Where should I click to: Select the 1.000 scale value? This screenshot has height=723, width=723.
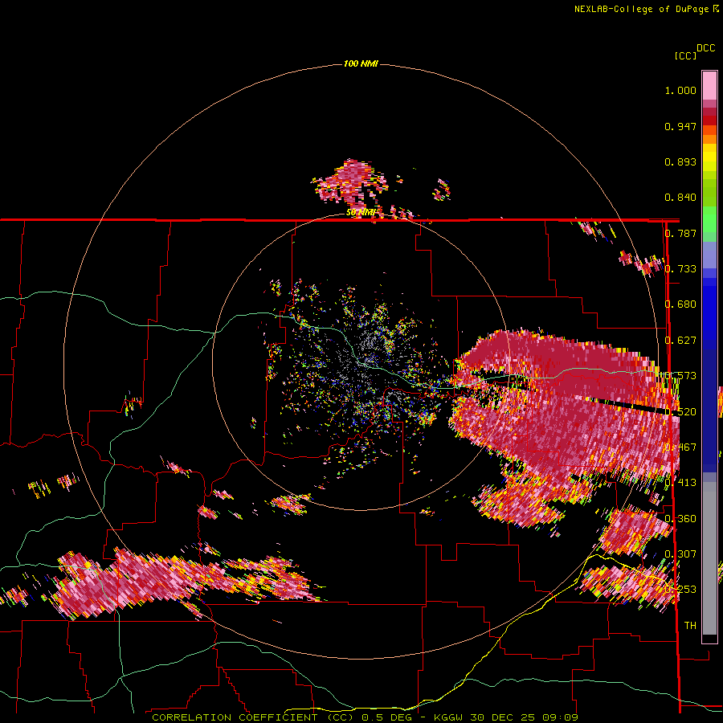[x=680, y=90]
